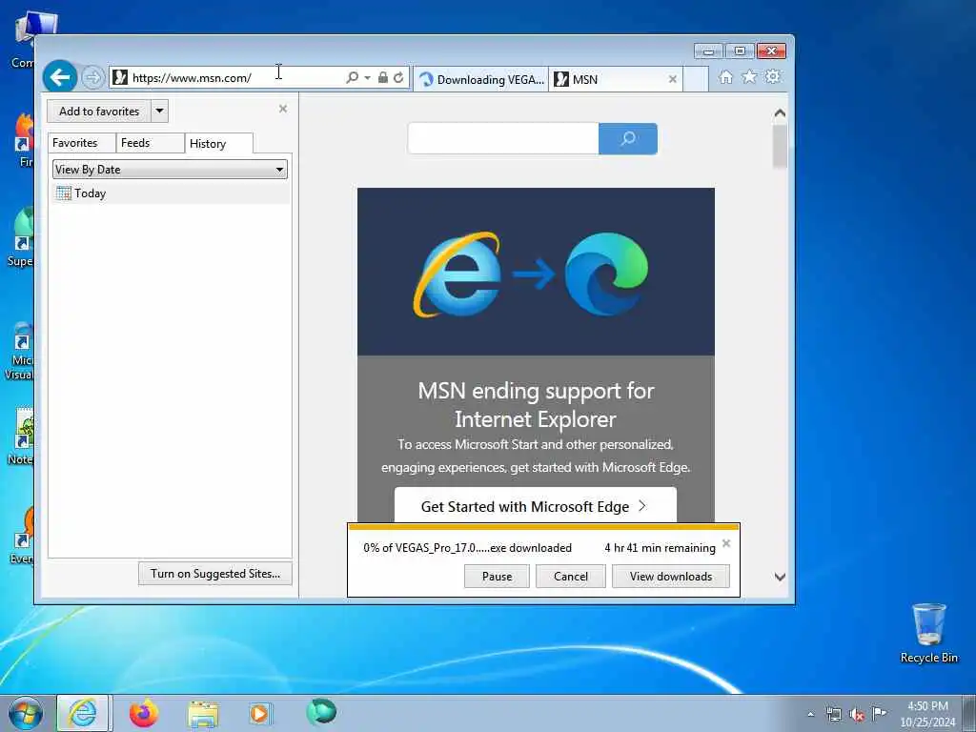The height and width of the screenshot is (732, 976).
Task: Click the Add to favorites button
Action: [x=99, y=112]
